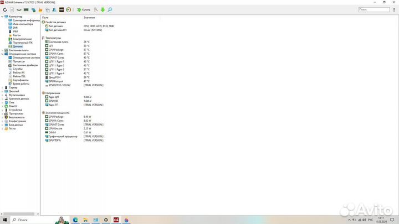
Task: Select the Системная плата temperature row
Action: pyautogui.click(x=58, y=42)
